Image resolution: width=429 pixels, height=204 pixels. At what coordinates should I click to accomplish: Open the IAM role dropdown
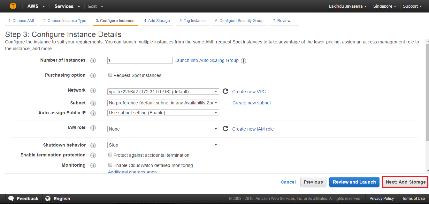click(x=163, y=129)
